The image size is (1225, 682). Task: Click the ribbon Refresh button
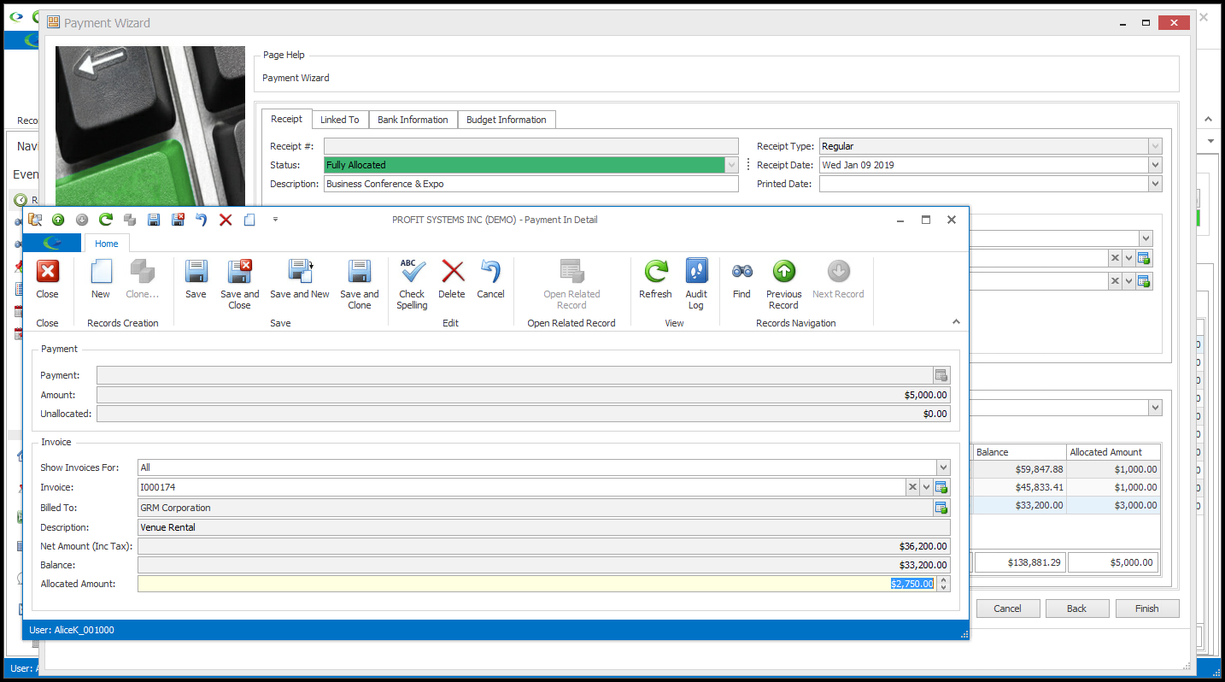coord(655,279)
